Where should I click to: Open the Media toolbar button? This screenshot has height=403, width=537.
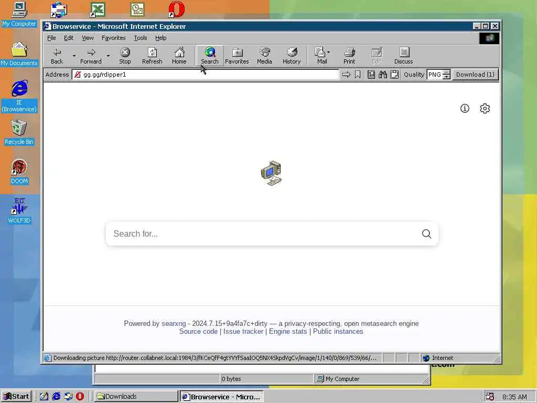(x=264, y=56)
